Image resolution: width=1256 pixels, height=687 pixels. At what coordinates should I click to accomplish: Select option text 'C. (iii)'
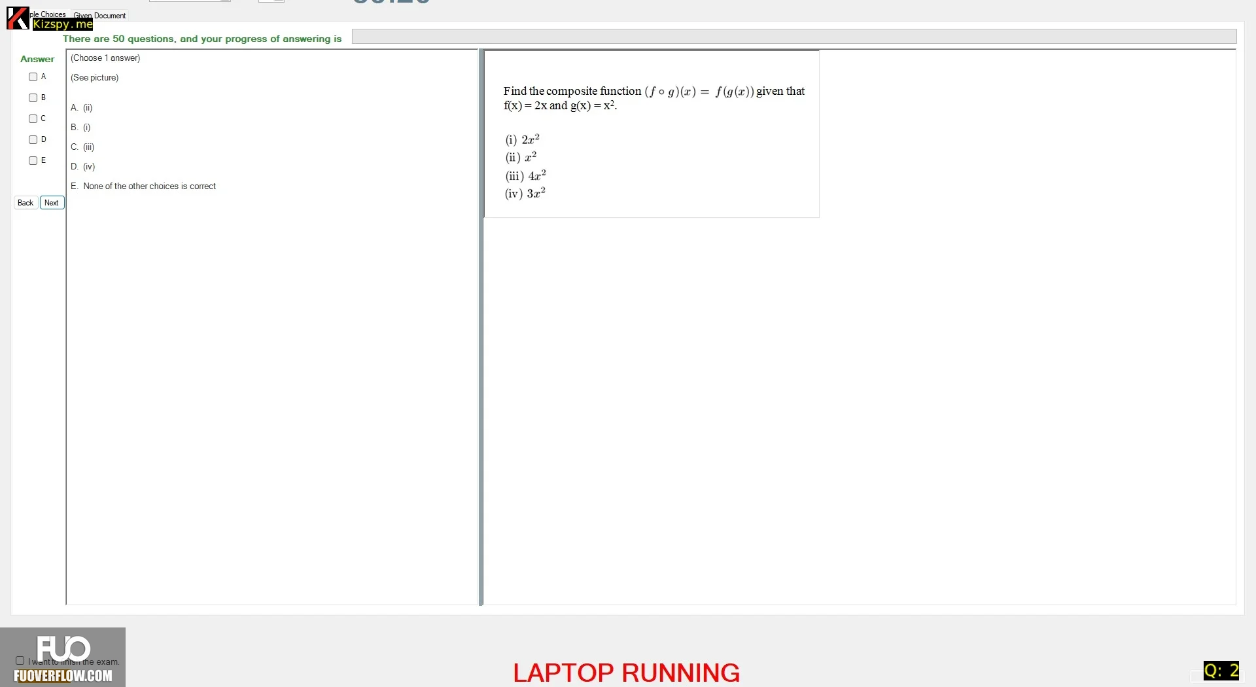[82, 147]
